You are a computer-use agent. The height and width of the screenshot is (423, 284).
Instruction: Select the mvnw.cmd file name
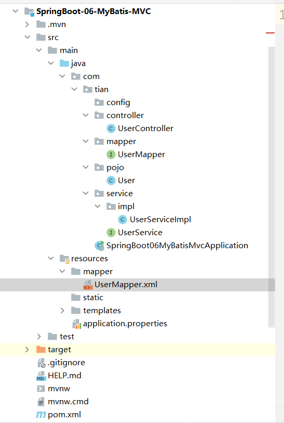click(x=68, y=402)
